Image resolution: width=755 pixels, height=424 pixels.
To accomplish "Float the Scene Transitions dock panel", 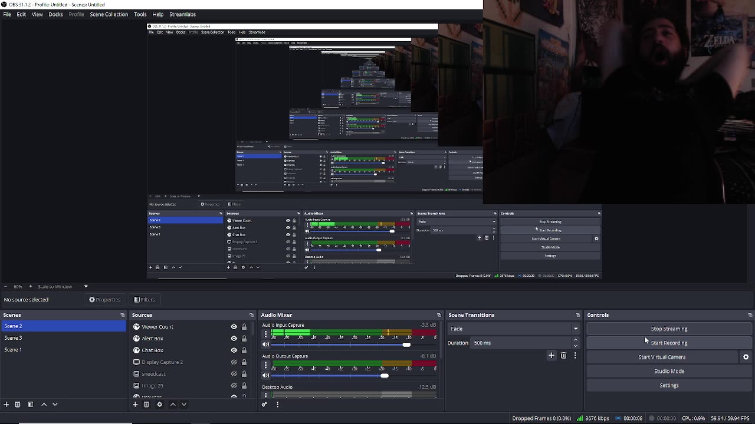I will tap(577, 315).
